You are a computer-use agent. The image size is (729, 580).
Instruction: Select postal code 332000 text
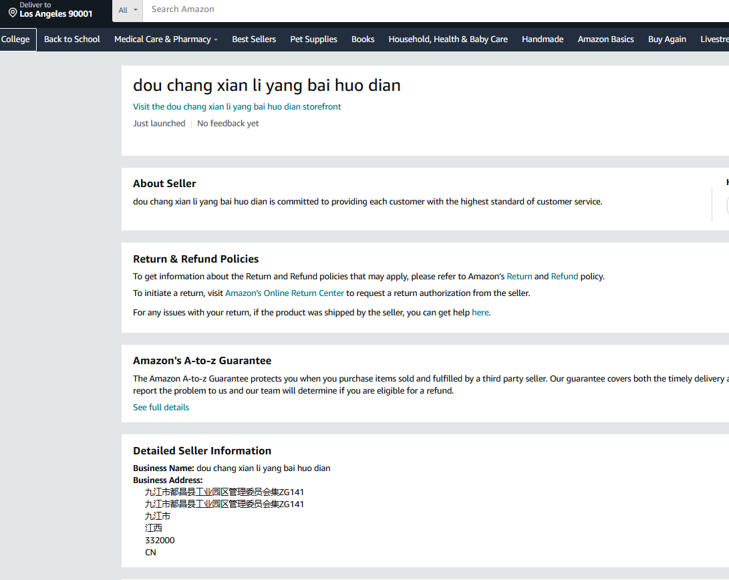coord(160,541)
